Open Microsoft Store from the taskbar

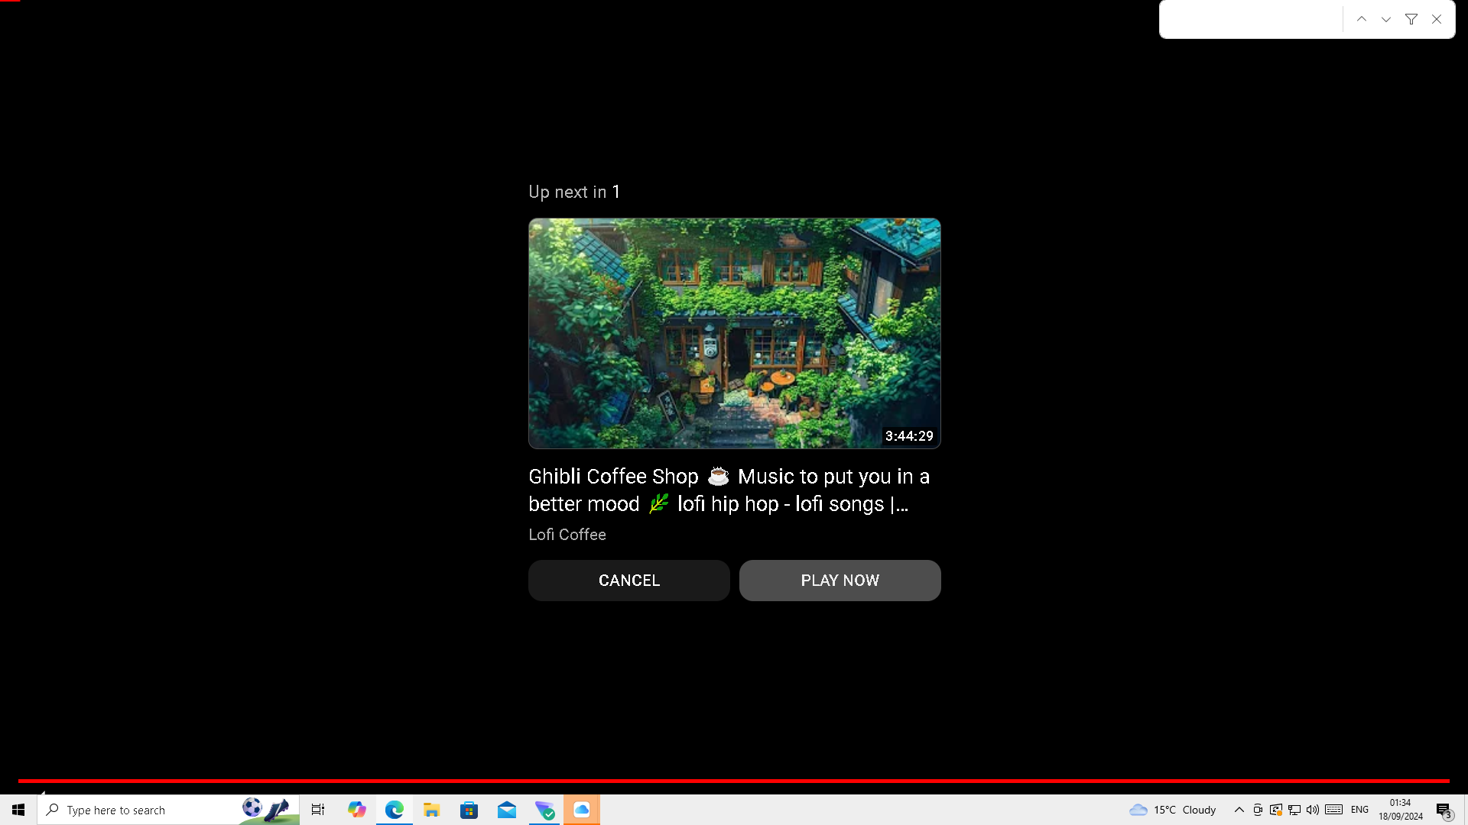coord(469,810)
